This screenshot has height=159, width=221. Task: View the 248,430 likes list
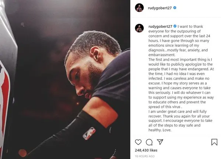pyautogui.click(x=146, y=150)
